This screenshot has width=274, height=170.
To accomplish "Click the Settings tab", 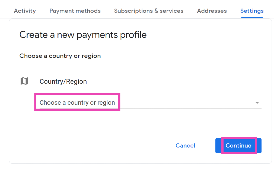I will (x=252, y=11).
